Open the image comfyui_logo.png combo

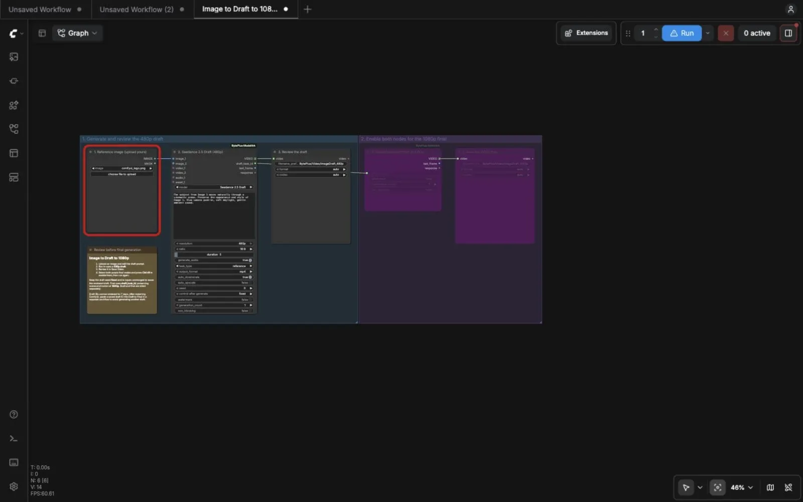click(122, 168)
